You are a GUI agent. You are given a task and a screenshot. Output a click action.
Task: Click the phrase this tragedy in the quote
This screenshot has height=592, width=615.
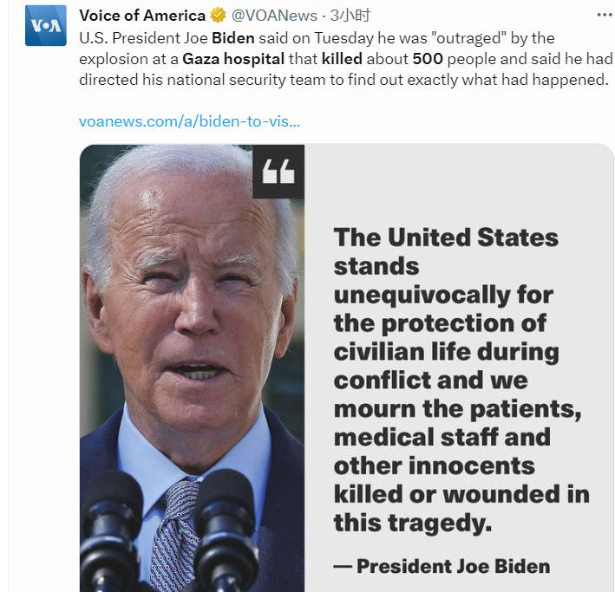[x=413, y=523]
